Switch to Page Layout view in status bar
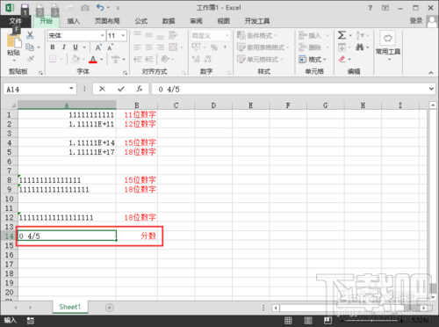439x327 pixels. click(308, 321)
